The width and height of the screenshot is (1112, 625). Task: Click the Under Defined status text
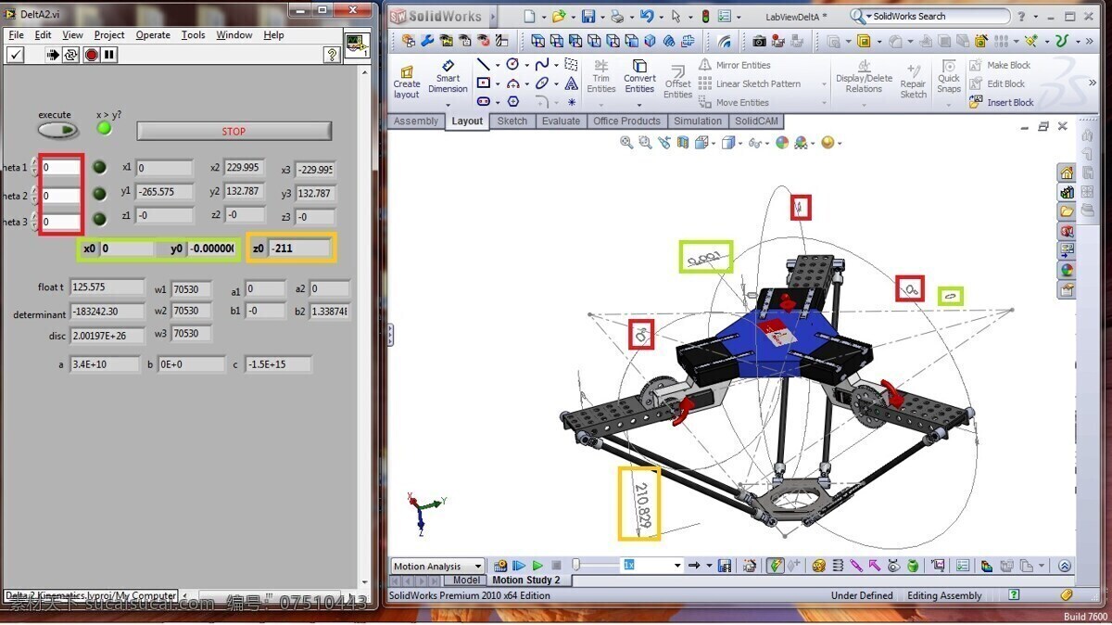pos(862,595)
